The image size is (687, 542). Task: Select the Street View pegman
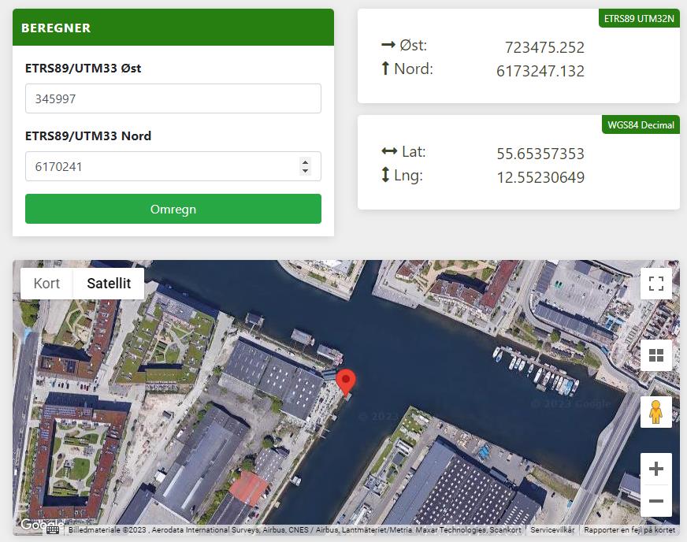pos(656,412)
